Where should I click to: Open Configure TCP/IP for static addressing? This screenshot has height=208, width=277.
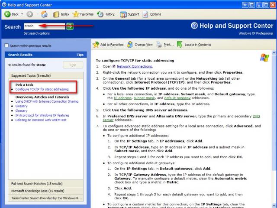pyautogui.click(x=42, y=89)
